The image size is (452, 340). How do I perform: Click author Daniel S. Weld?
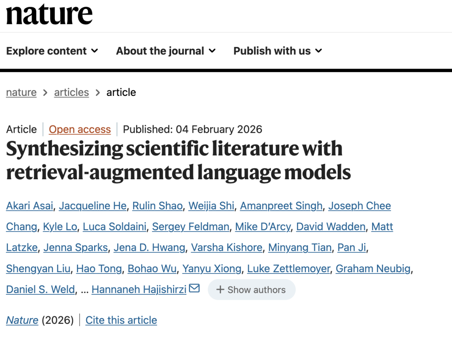point(41,290)
